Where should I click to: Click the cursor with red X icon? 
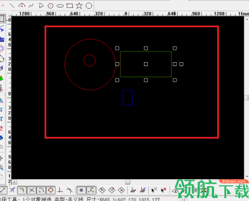164,190
